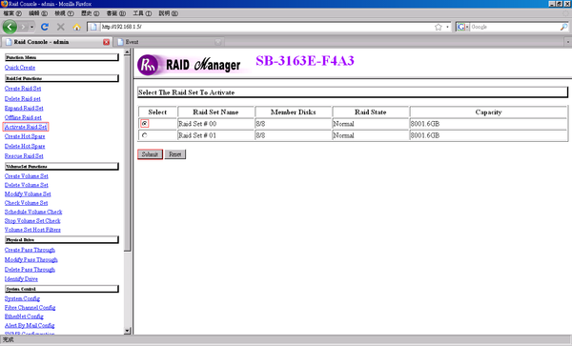
Task: Open the last (Help) menu
Action: (x=168, y=13)
